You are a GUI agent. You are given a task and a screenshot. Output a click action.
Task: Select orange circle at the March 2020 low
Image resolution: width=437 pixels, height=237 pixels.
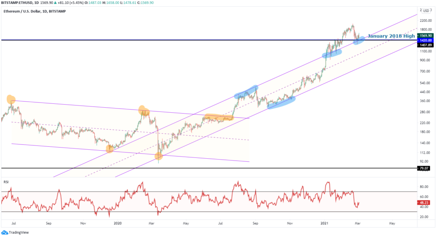point(158,156)
